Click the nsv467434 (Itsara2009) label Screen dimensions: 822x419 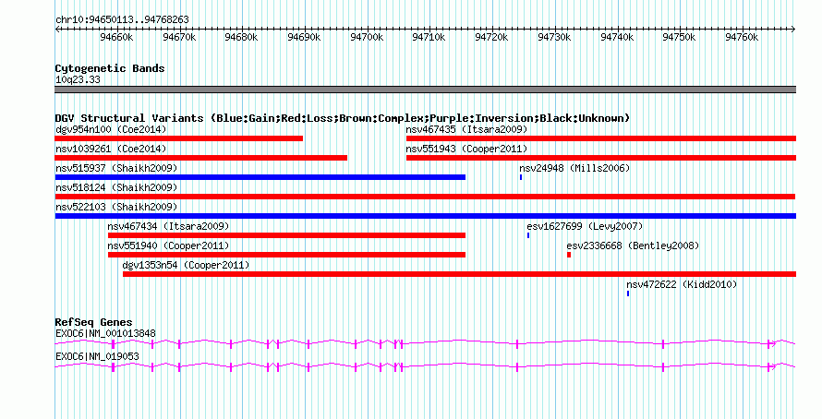168,226
